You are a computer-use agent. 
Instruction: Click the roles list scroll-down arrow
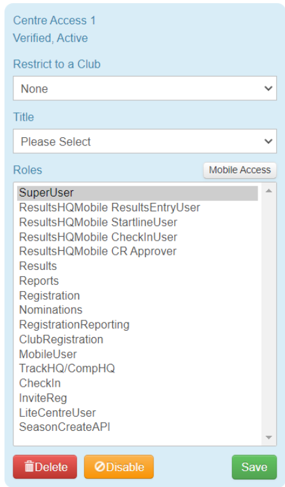pos(268,438)
